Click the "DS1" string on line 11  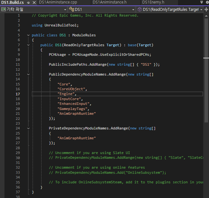click(x=146, y=64)
